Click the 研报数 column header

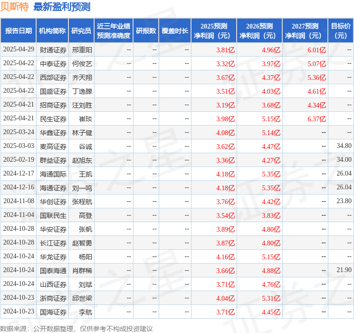(145, 31)
